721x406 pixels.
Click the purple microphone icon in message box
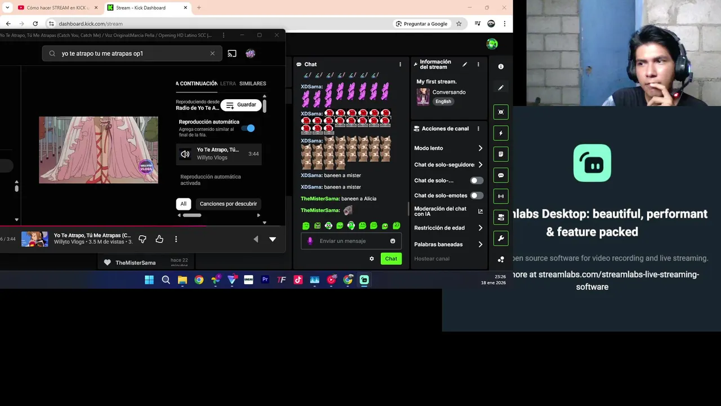coord(310,241)
